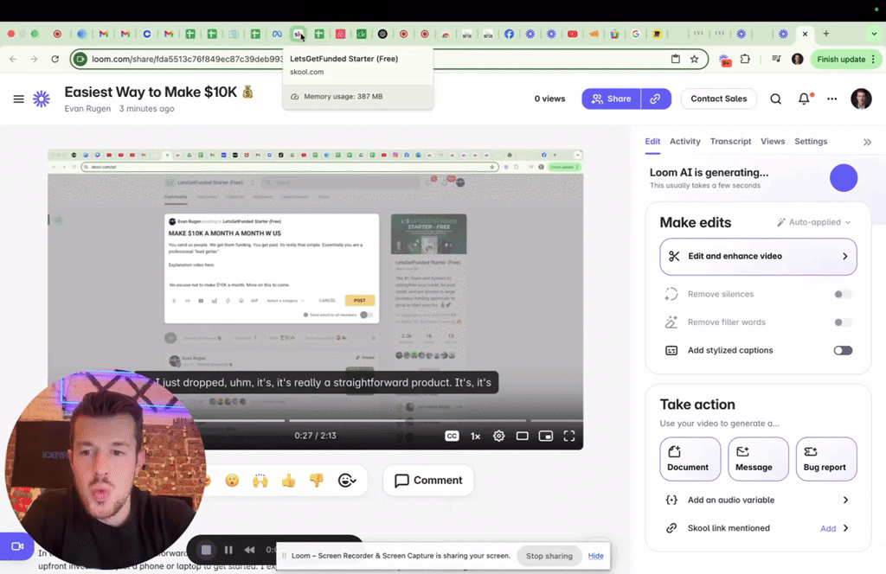Open Edit and enhance video
Screen dimensions: 886x574
pos(758,256)
